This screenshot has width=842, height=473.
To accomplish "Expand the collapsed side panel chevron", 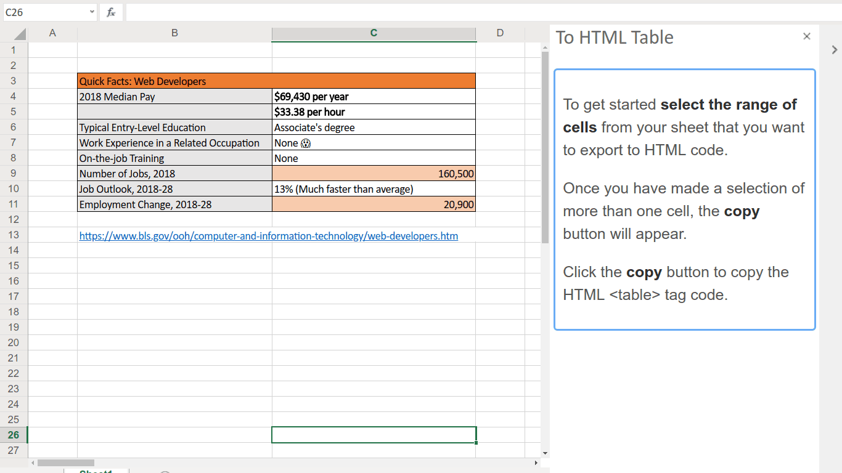I will [x=835, y=50].
